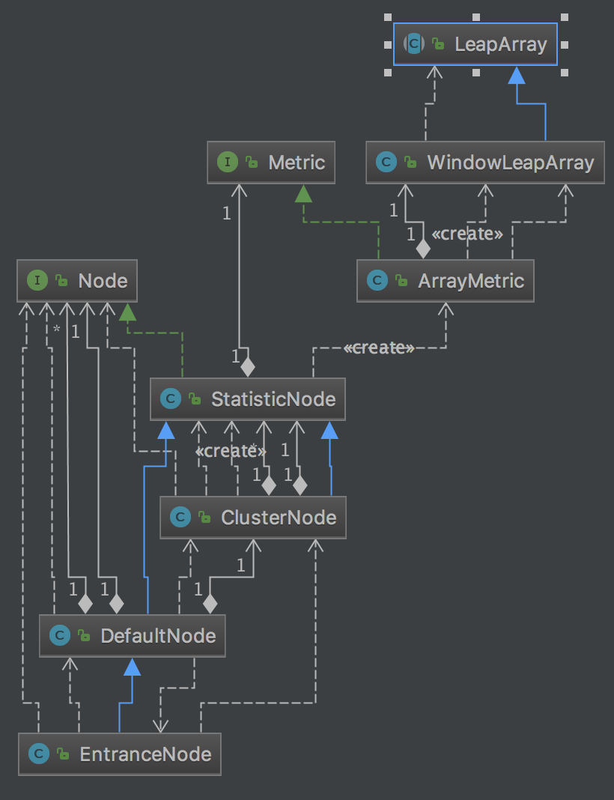Click the blue inheritance arrowhead above EntranceNode

(132, 667)
